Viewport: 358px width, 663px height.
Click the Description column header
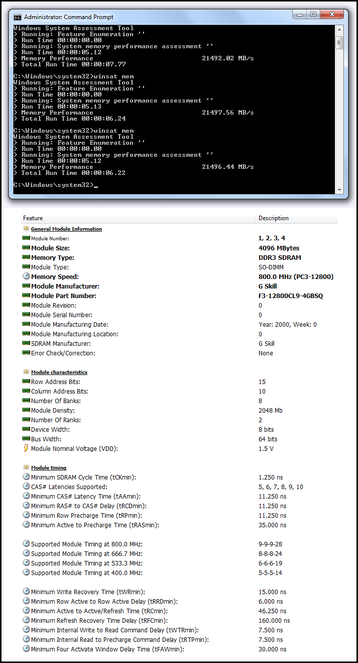click(297, 218)
